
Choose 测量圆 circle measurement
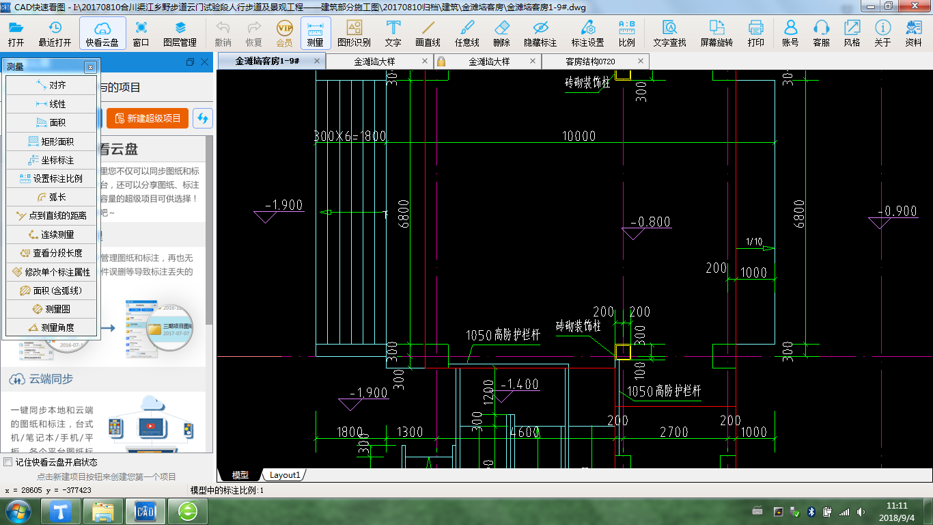tap(51, 309)
